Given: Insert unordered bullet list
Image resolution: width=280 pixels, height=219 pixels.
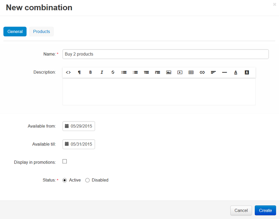Looking at the screenshot, I should click(124, 72).
